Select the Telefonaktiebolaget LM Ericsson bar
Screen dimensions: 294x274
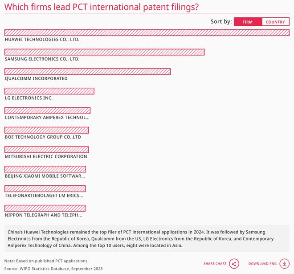pos(45,189)
